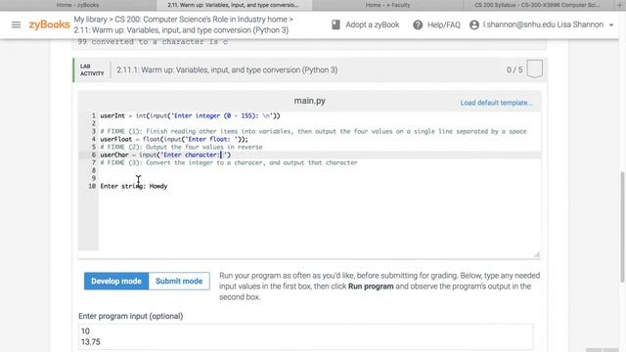Click the user account avatar icon
The image size is (626, 352).
(x=473, y=24)
